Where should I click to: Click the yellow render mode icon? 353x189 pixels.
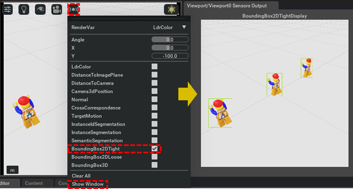(x=171, y=10)
